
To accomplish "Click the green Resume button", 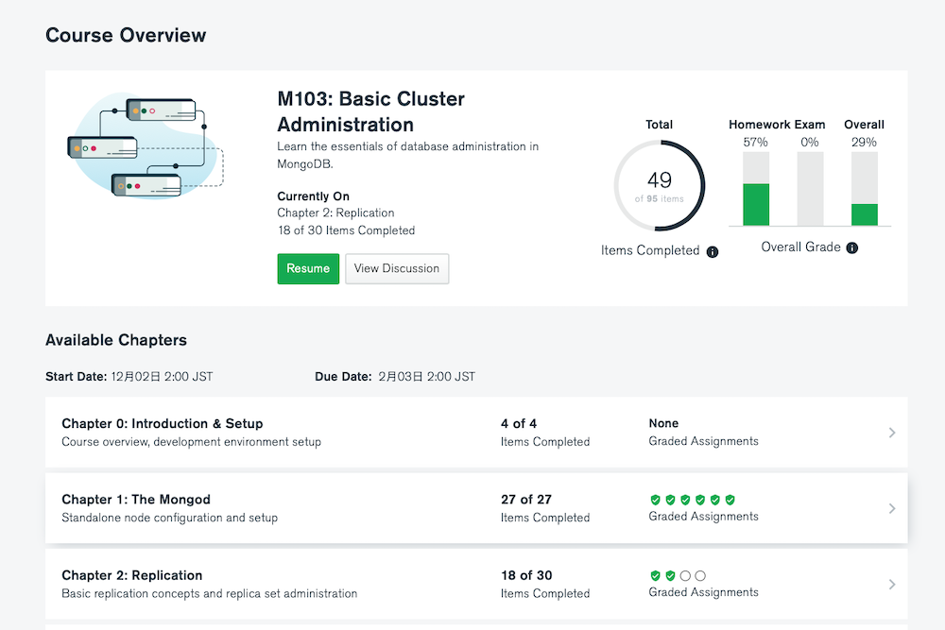I will coord(308,268).
